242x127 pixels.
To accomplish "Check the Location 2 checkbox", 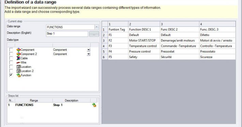I will (x=11, y=71).
